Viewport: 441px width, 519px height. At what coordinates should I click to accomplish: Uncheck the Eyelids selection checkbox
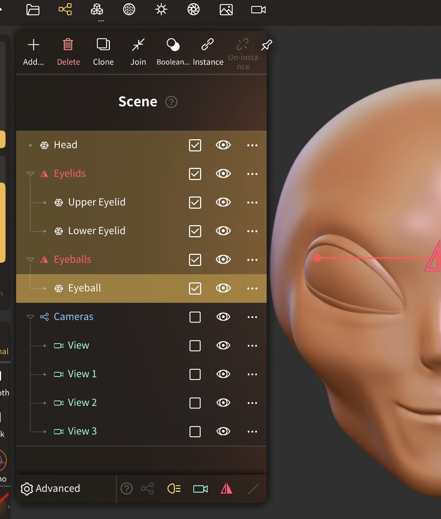195,174
